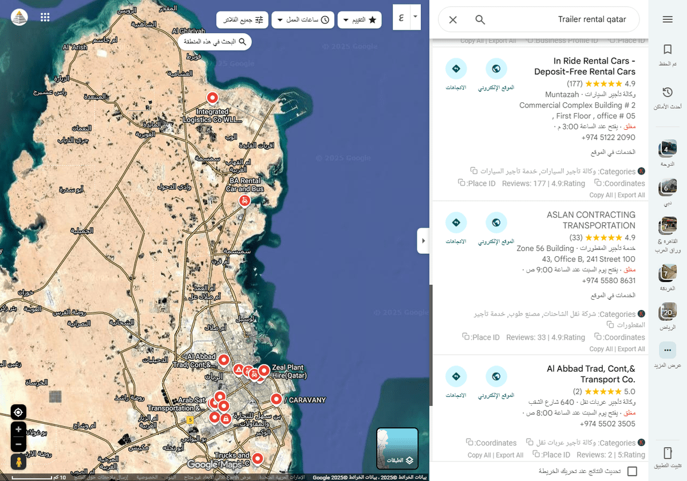
Task: Open the ساعات العمل hours filter dropdown
Action: pyautogui.click(x=303, y=20)
